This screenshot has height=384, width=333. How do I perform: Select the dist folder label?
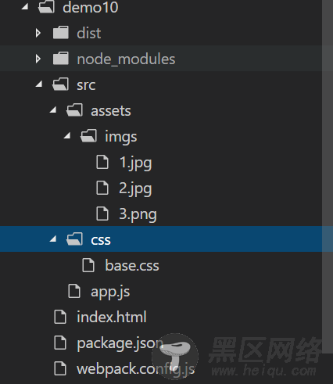(x=89, y=33)
